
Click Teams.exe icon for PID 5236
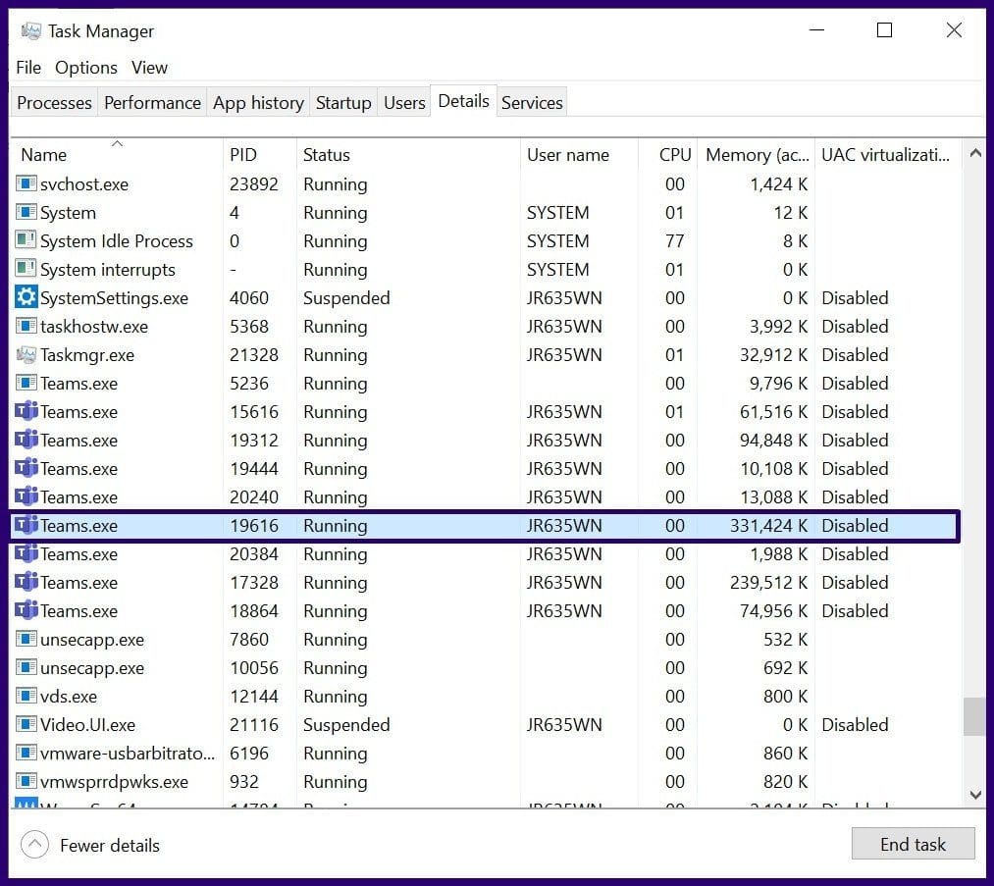click(26, 383)
